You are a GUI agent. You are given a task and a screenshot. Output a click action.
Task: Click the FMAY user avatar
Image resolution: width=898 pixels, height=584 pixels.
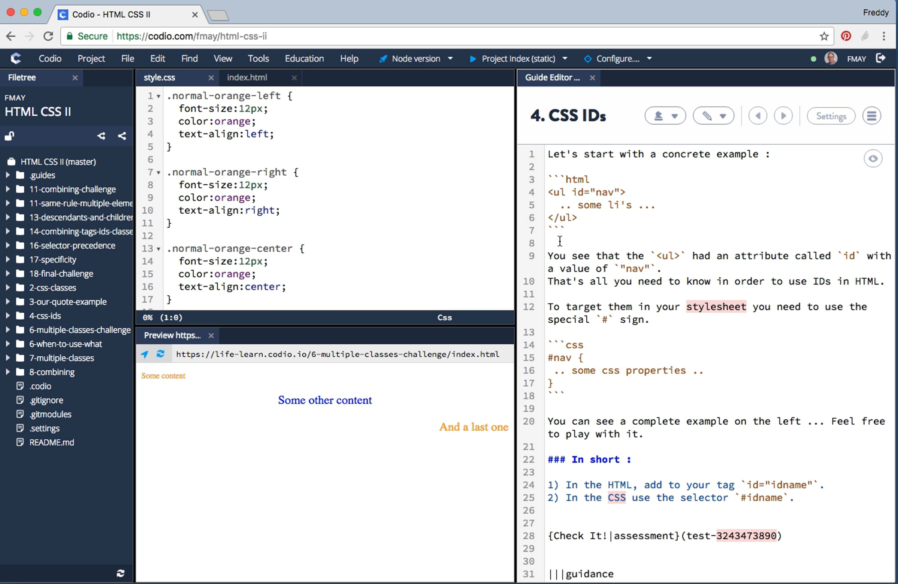point(830,58)
